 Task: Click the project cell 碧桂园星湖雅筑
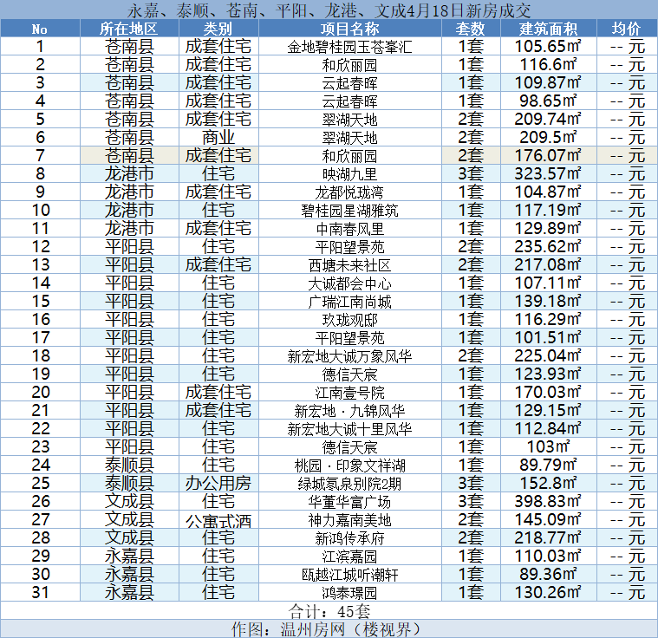[349, 211]
